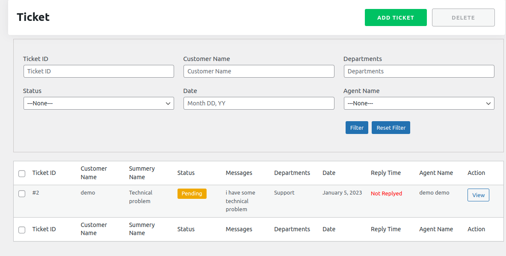Viewport: 506px width, 256px height.
Task: Click the greyed DELETE button
Action: (x=463, y=17)
